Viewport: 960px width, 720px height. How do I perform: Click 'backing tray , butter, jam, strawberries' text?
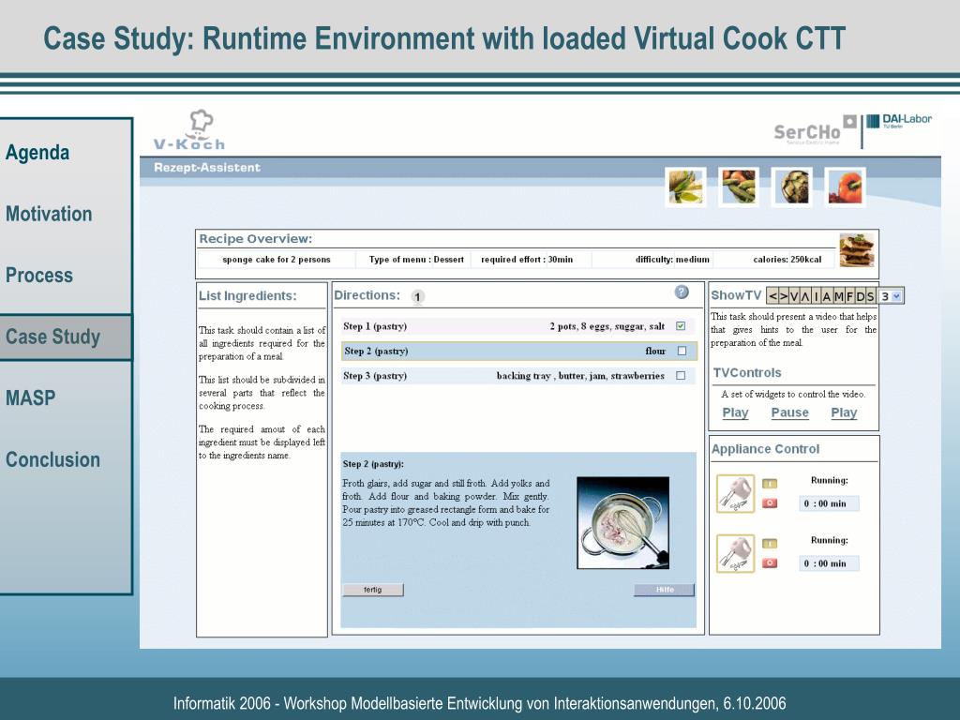coord(580,375)
